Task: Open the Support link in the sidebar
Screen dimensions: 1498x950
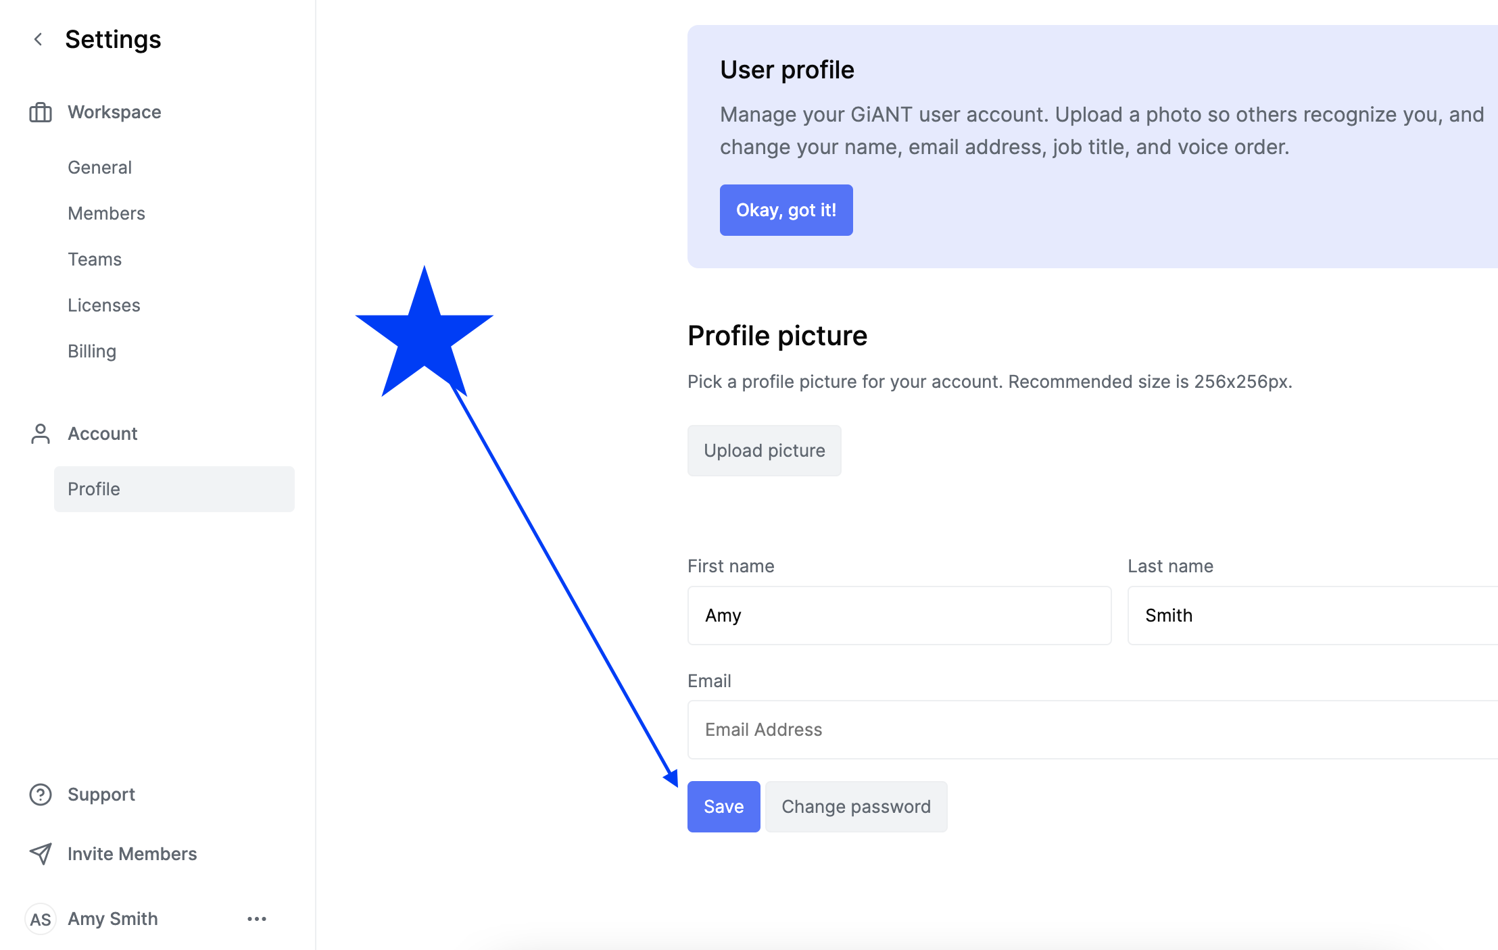Action: (x=101, y=795)
